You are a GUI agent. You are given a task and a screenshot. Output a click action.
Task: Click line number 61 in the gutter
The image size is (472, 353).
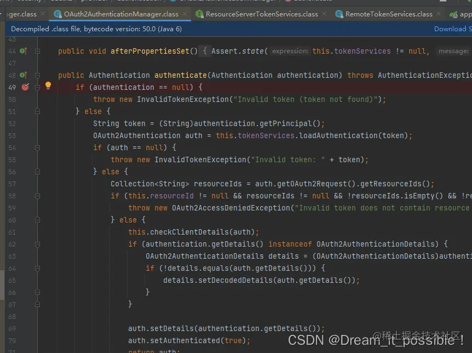[12, 232]
